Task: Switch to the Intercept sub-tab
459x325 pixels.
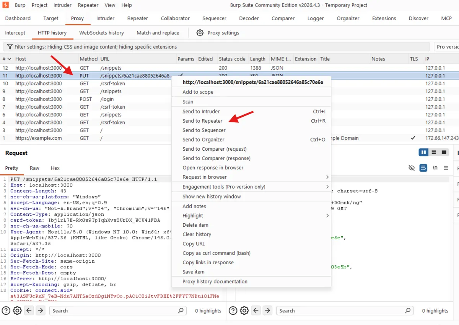Action: click(x=15, y=33)
